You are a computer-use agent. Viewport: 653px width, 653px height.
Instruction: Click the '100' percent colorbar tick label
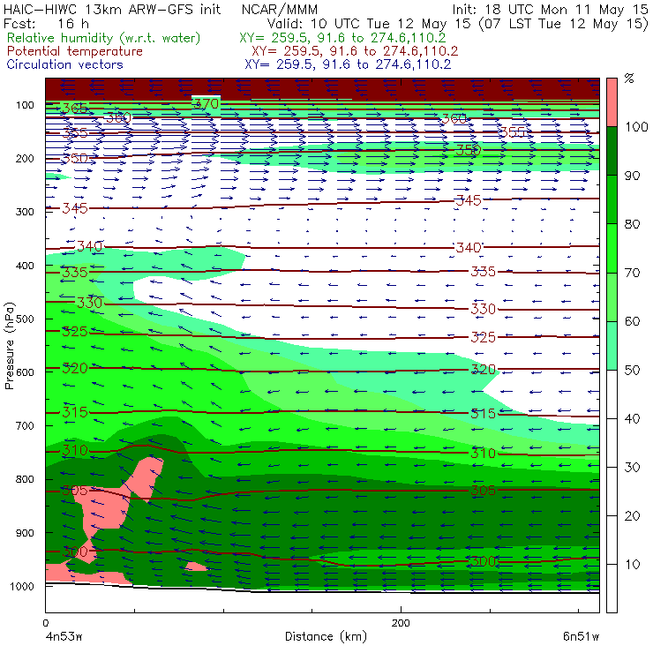(x=636, y=126)
